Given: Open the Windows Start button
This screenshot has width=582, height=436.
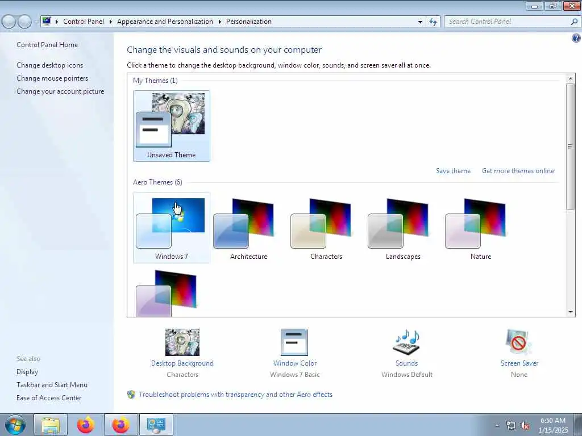Looking at the screenshot, I should [15, 425].
